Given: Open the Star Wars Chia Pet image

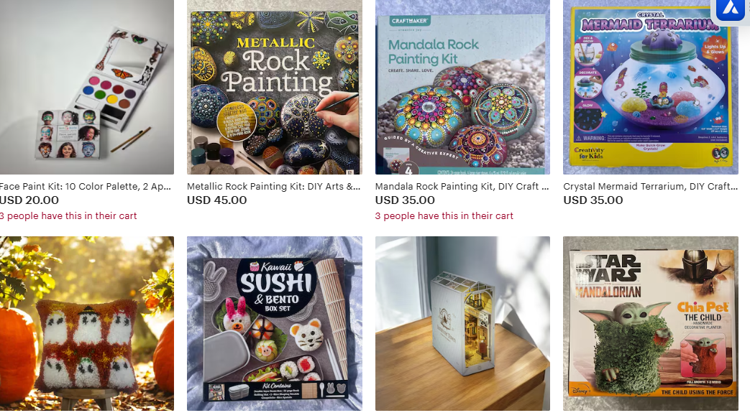Looking at the screenshot, I should (x=651, y=323).
